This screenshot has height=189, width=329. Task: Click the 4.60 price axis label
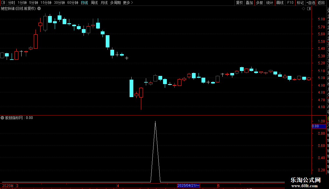coord(321,107)
